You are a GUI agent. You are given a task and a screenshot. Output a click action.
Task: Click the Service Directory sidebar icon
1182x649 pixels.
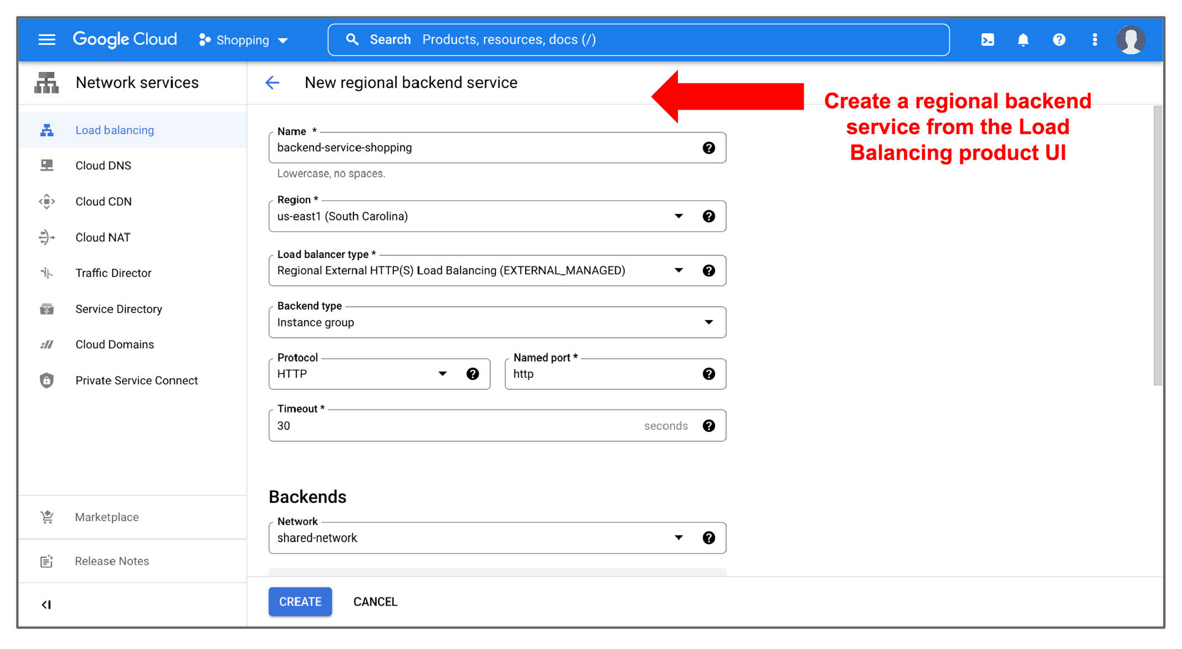click(46, 309)
